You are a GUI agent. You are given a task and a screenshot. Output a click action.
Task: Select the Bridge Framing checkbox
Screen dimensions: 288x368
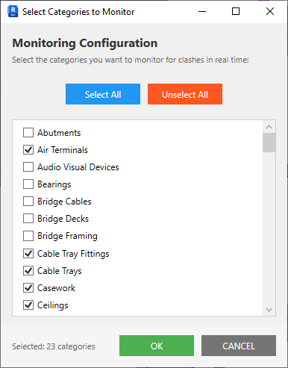coord(28,236)
